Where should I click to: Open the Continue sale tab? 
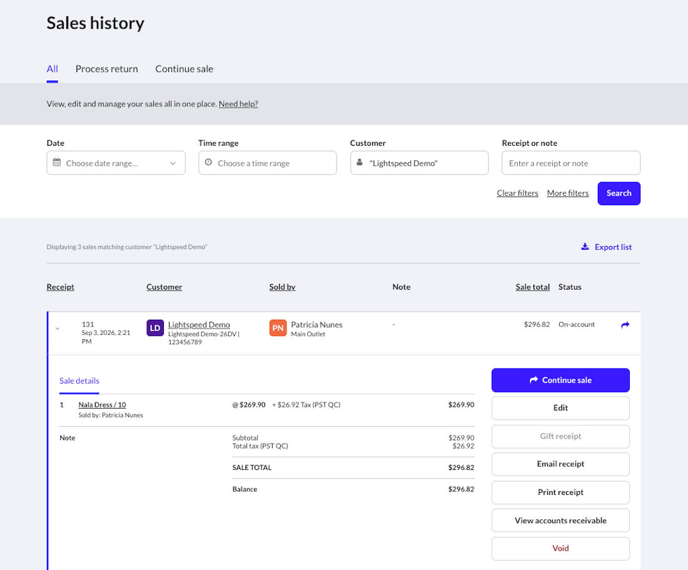point(185,69)
